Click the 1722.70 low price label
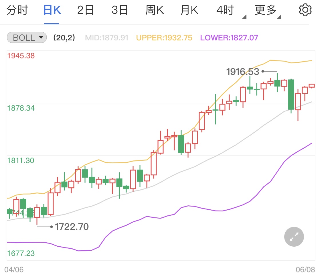This screenshot has width=322, height=277. click(x=72, y=227)
